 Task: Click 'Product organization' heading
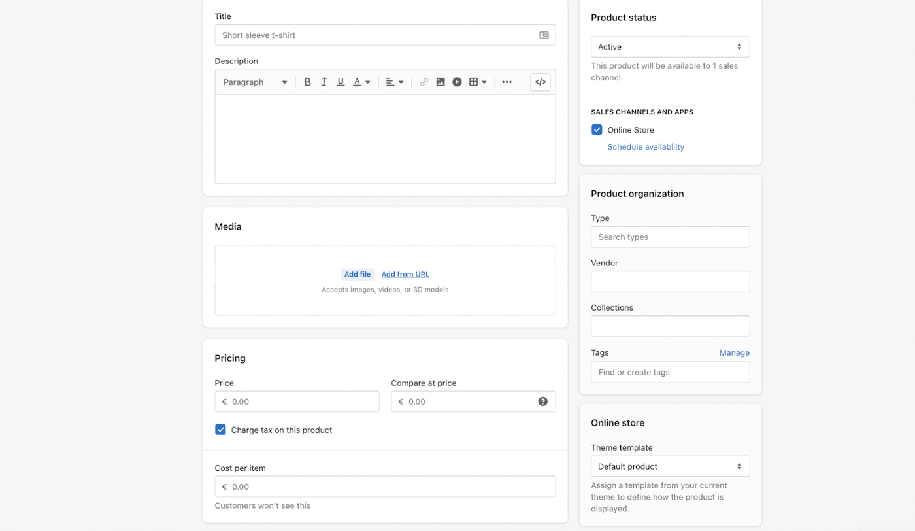[637, 194]
